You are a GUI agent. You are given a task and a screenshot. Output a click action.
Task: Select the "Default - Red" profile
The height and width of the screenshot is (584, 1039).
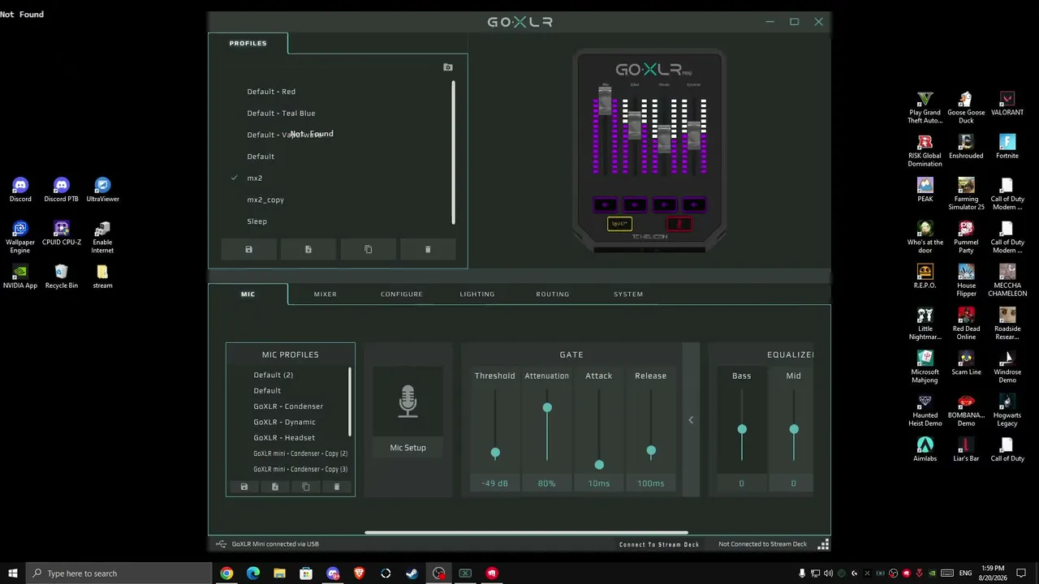(x=271, y=92)
